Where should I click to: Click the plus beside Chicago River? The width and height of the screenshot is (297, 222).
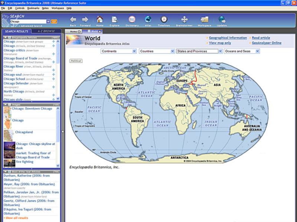click(x=53, y=70)
